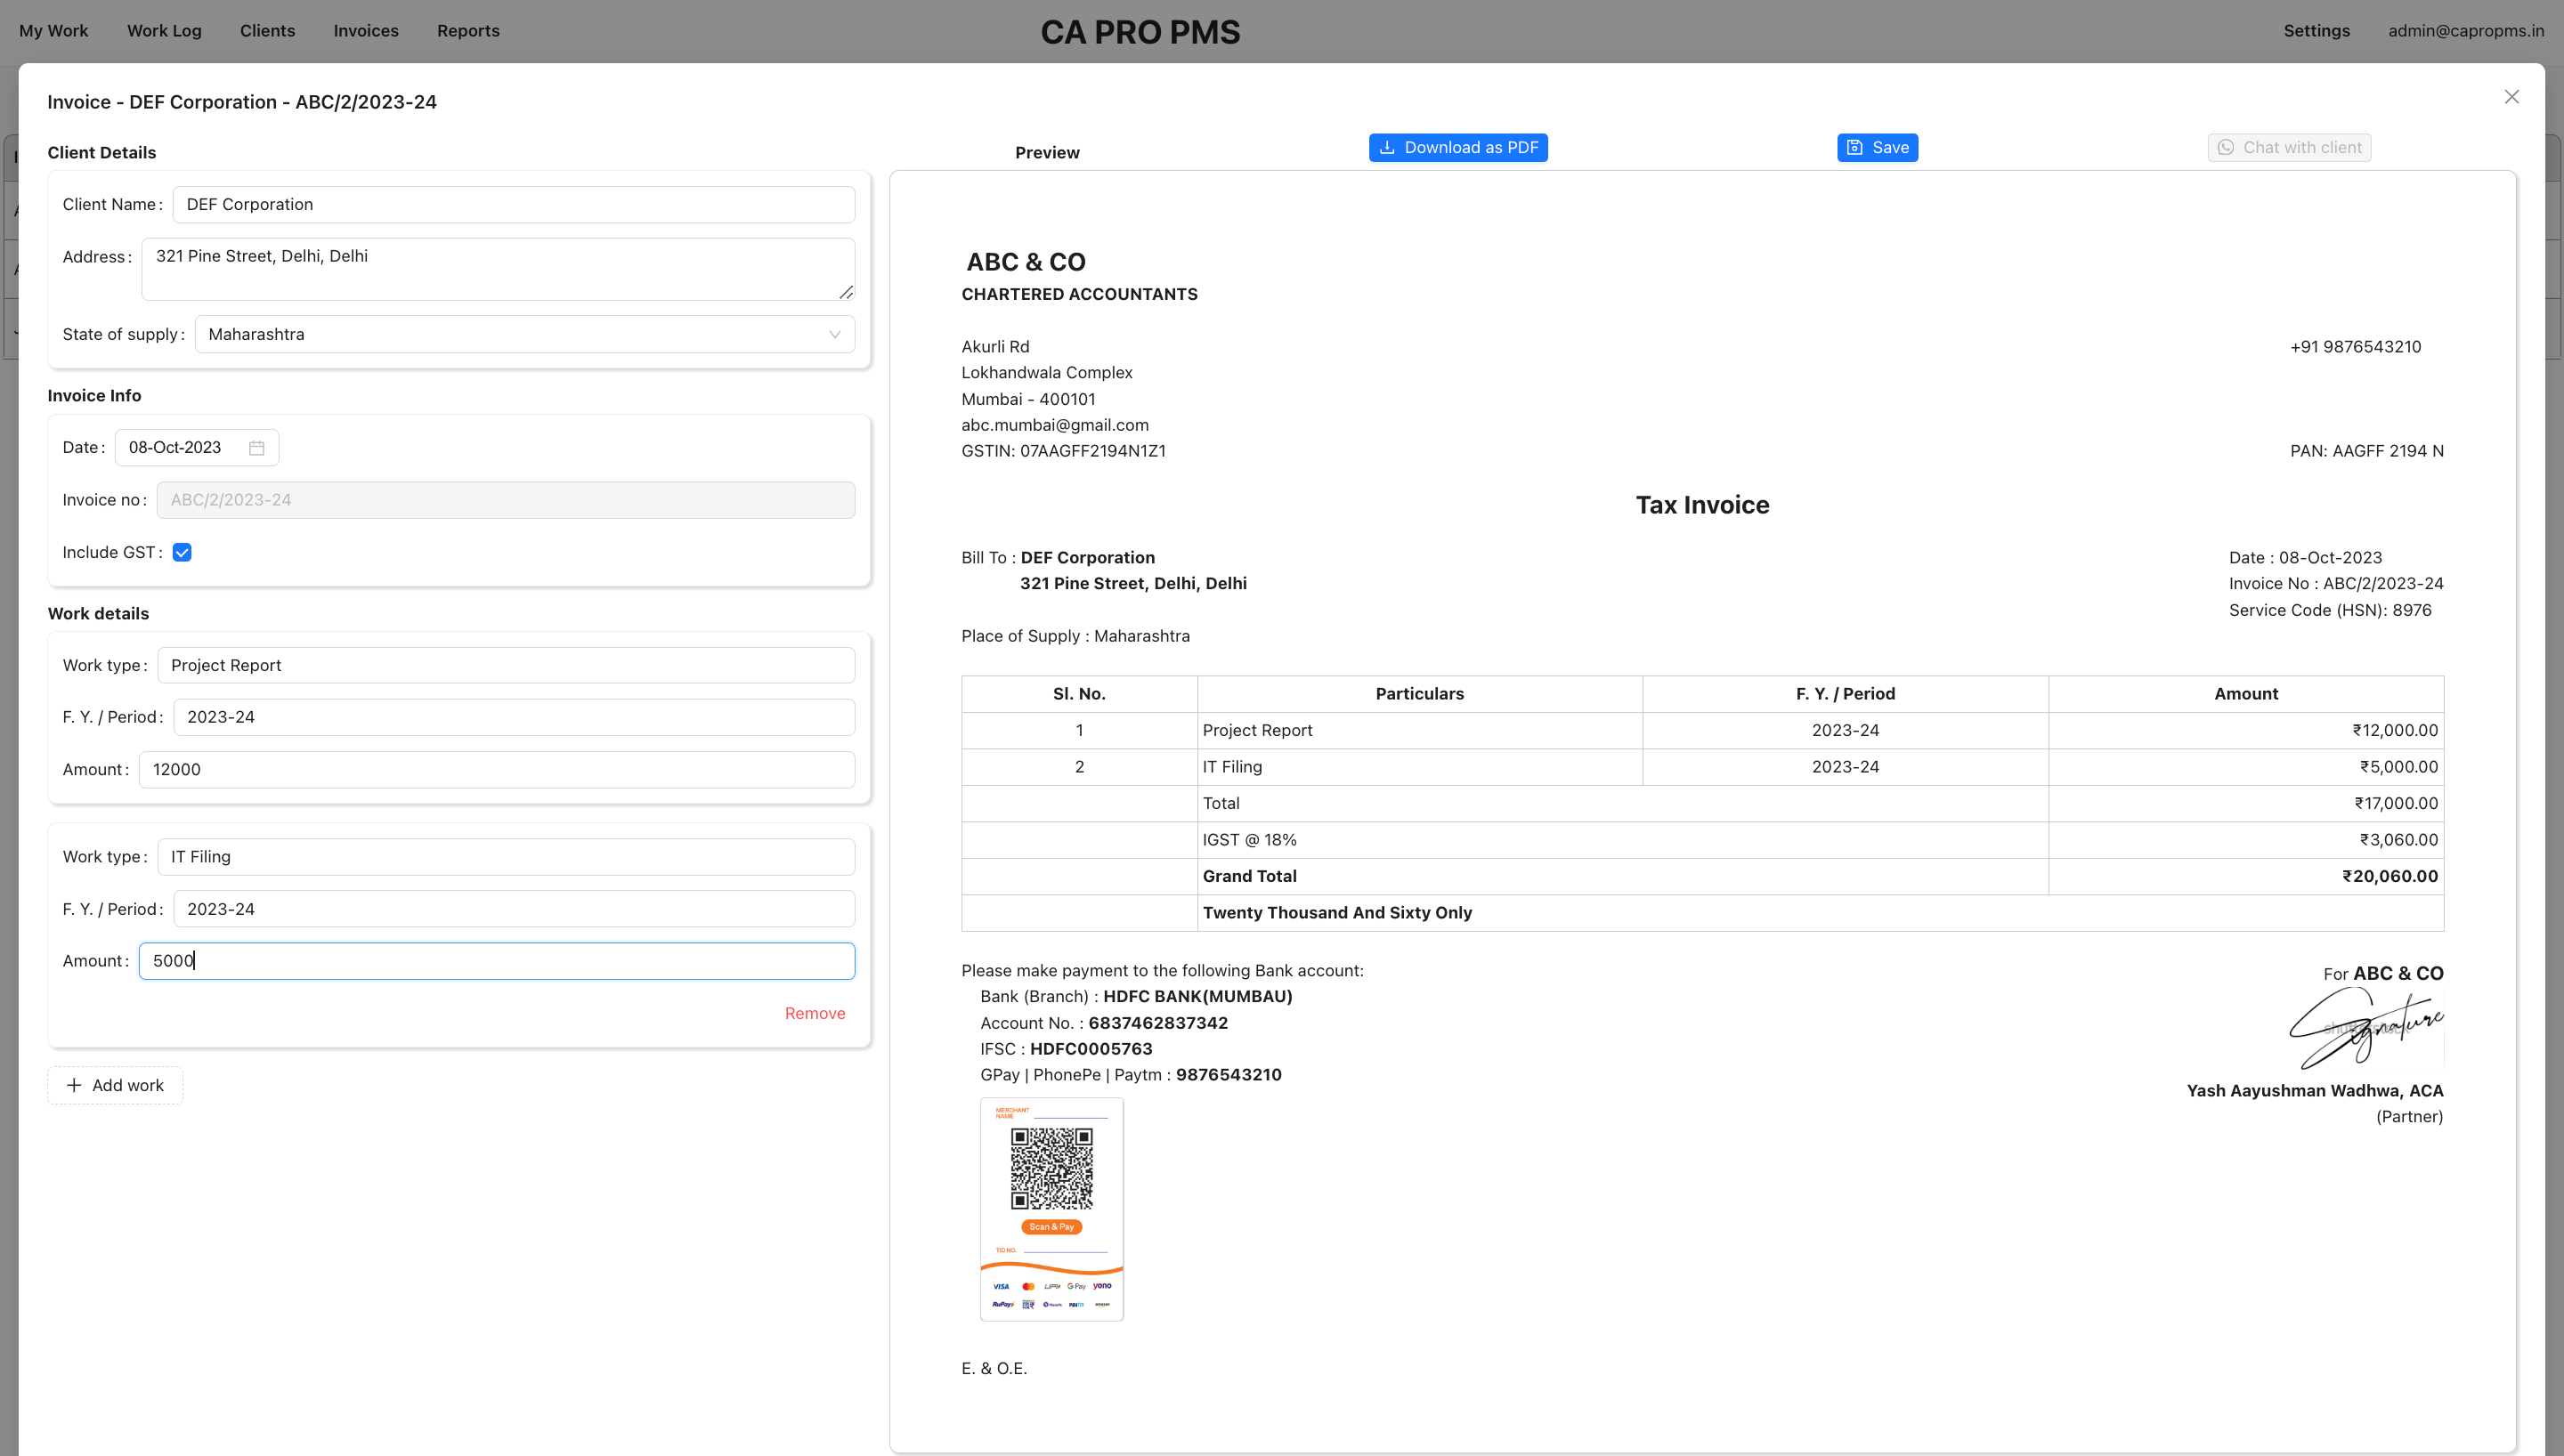Open the Reports section
The width and height of the screenshot is (2564, 1456).
pyautogui.click(x=468, y=31)
